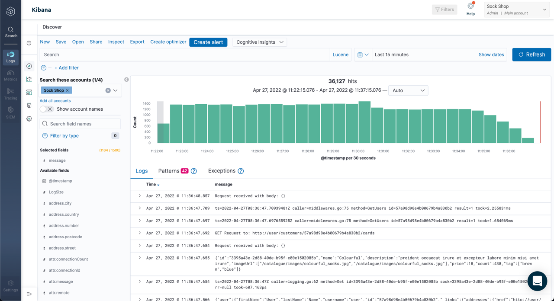Switch to the Exceptions tab
The height and width of the screenshot is (301, 554).
click(x=222, y=171)
